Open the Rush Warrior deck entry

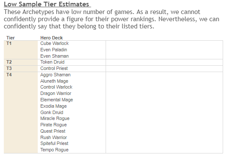(53, 137)
